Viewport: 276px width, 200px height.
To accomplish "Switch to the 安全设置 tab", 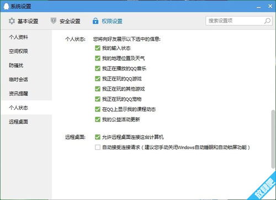I will (66, 21).
